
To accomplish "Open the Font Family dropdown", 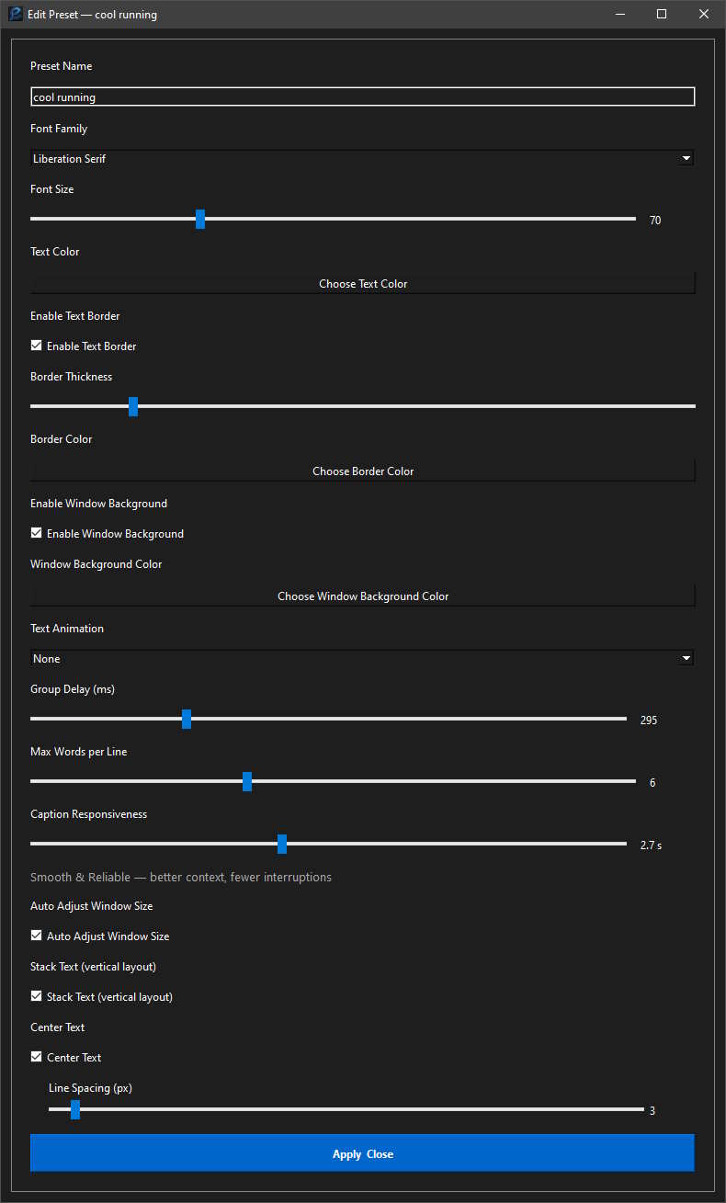I will click(362, 158).
